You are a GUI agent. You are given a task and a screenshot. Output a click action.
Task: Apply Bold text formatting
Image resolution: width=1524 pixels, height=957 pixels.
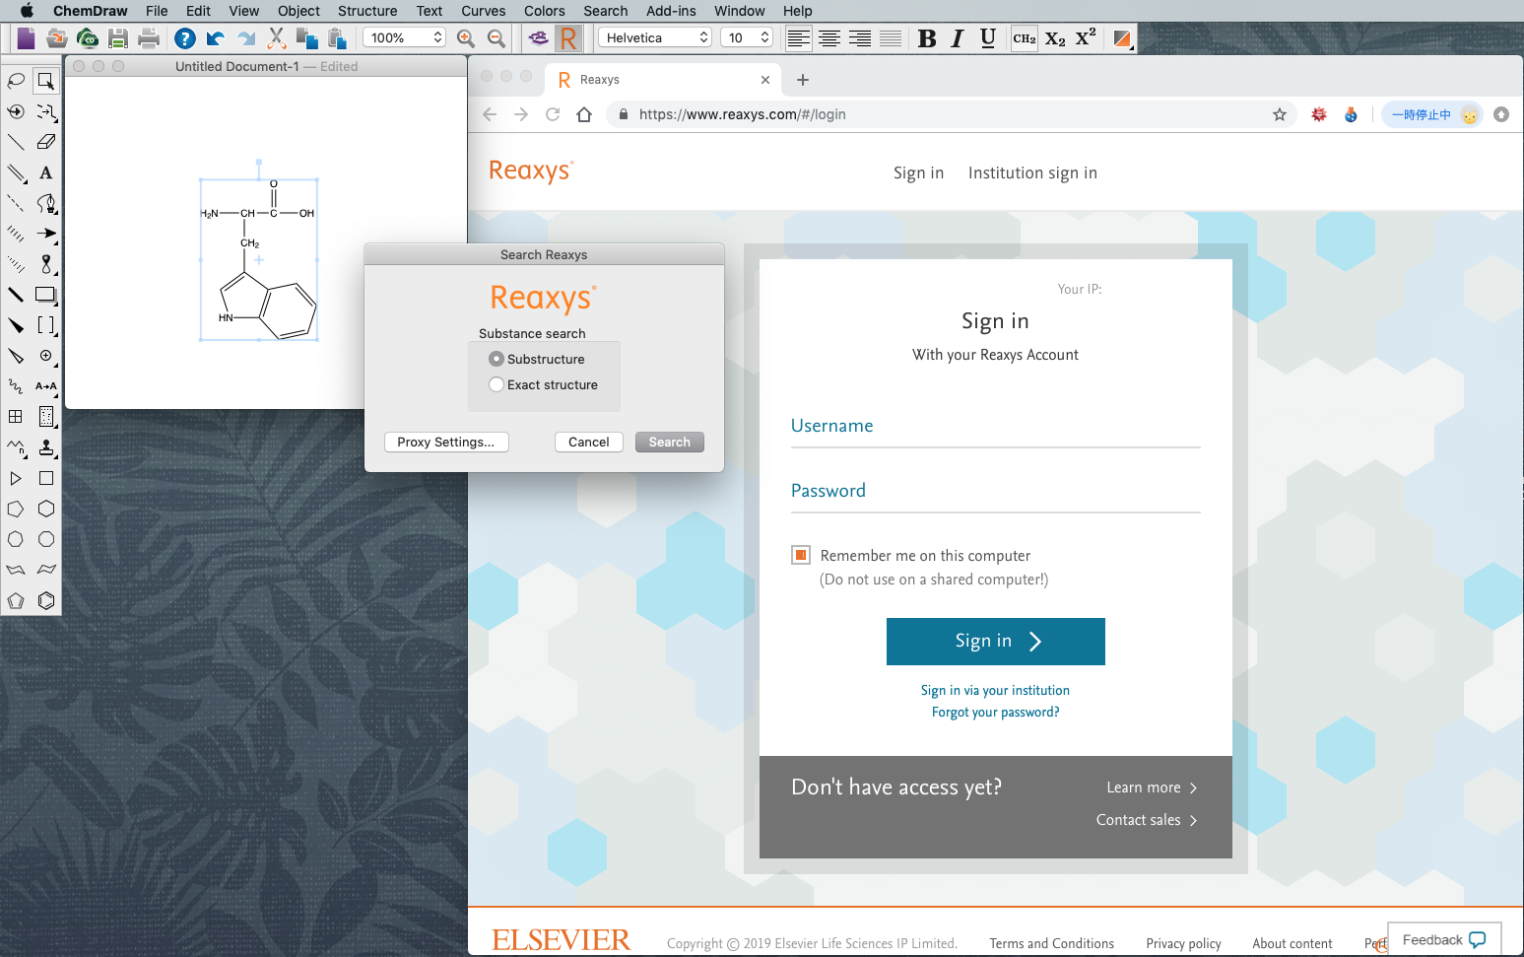tap(927, 38)
